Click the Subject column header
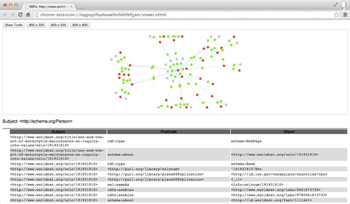The image size is (350, 204). tap(59, 132)
